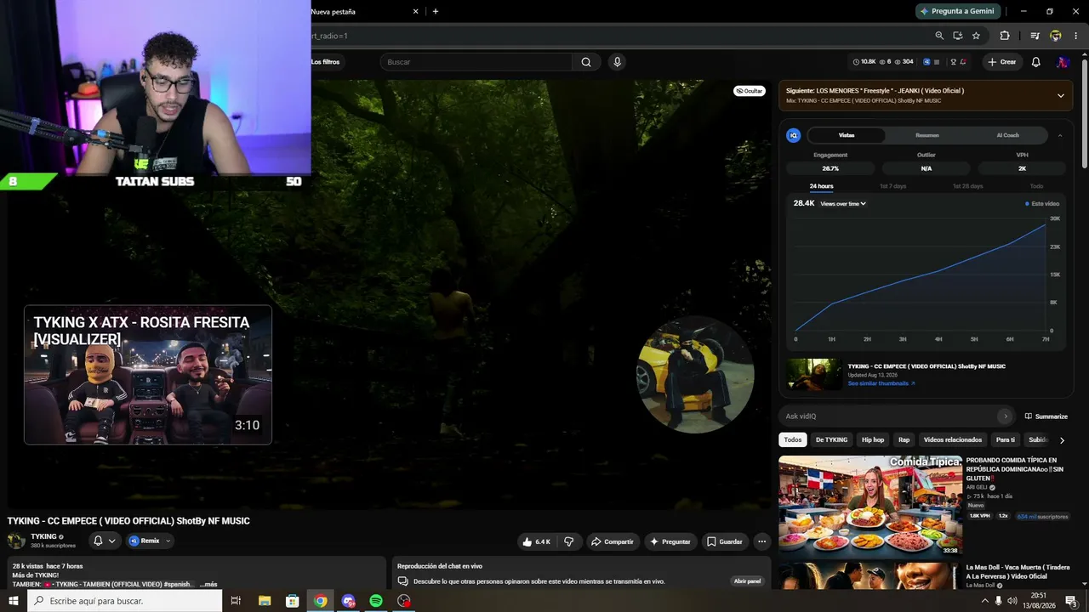This screenshot has height=612, width=1089.
Task: Open the TYKING channel avatar
Action: point(16,541)
